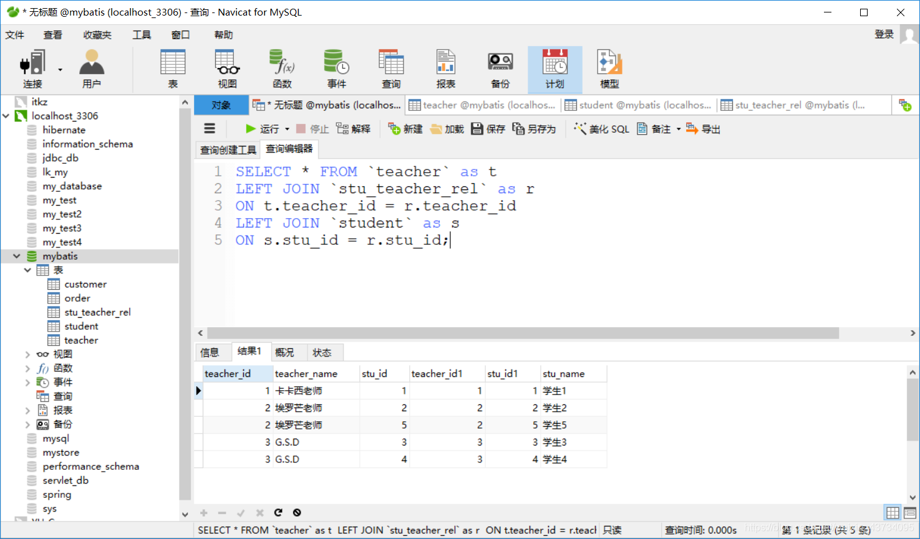Screen dimensions: 920x539
Task: Open the 文件 (File) menu
Action: tap(15, 35)
